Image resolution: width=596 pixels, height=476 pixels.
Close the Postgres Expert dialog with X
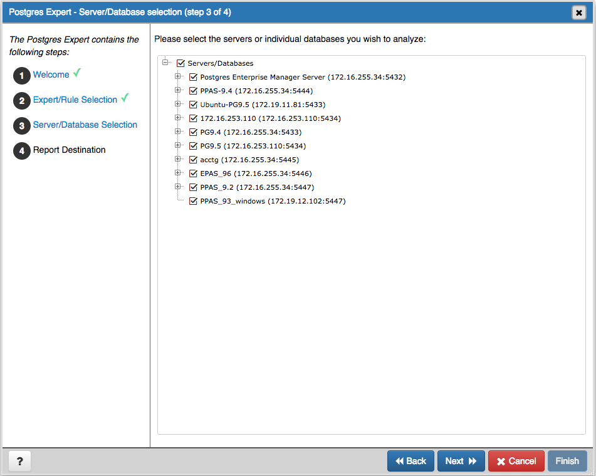tap(578, 13)
